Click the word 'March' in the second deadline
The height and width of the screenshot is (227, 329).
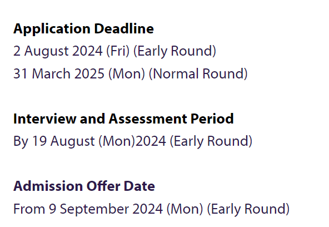click(x=51, y=73)
